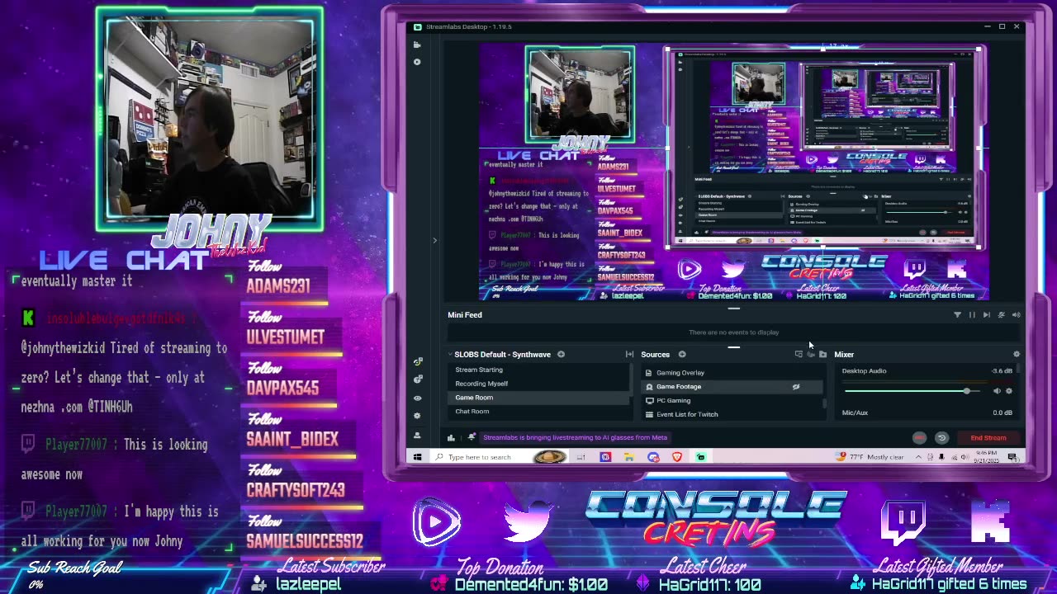Open File Explorer from the taskbar
The image size is (1057, 594).
click(629, 457)
